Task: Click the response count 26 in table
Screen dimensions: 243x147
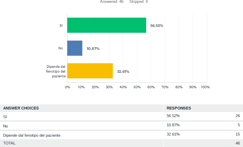Action: click(238, 116)
